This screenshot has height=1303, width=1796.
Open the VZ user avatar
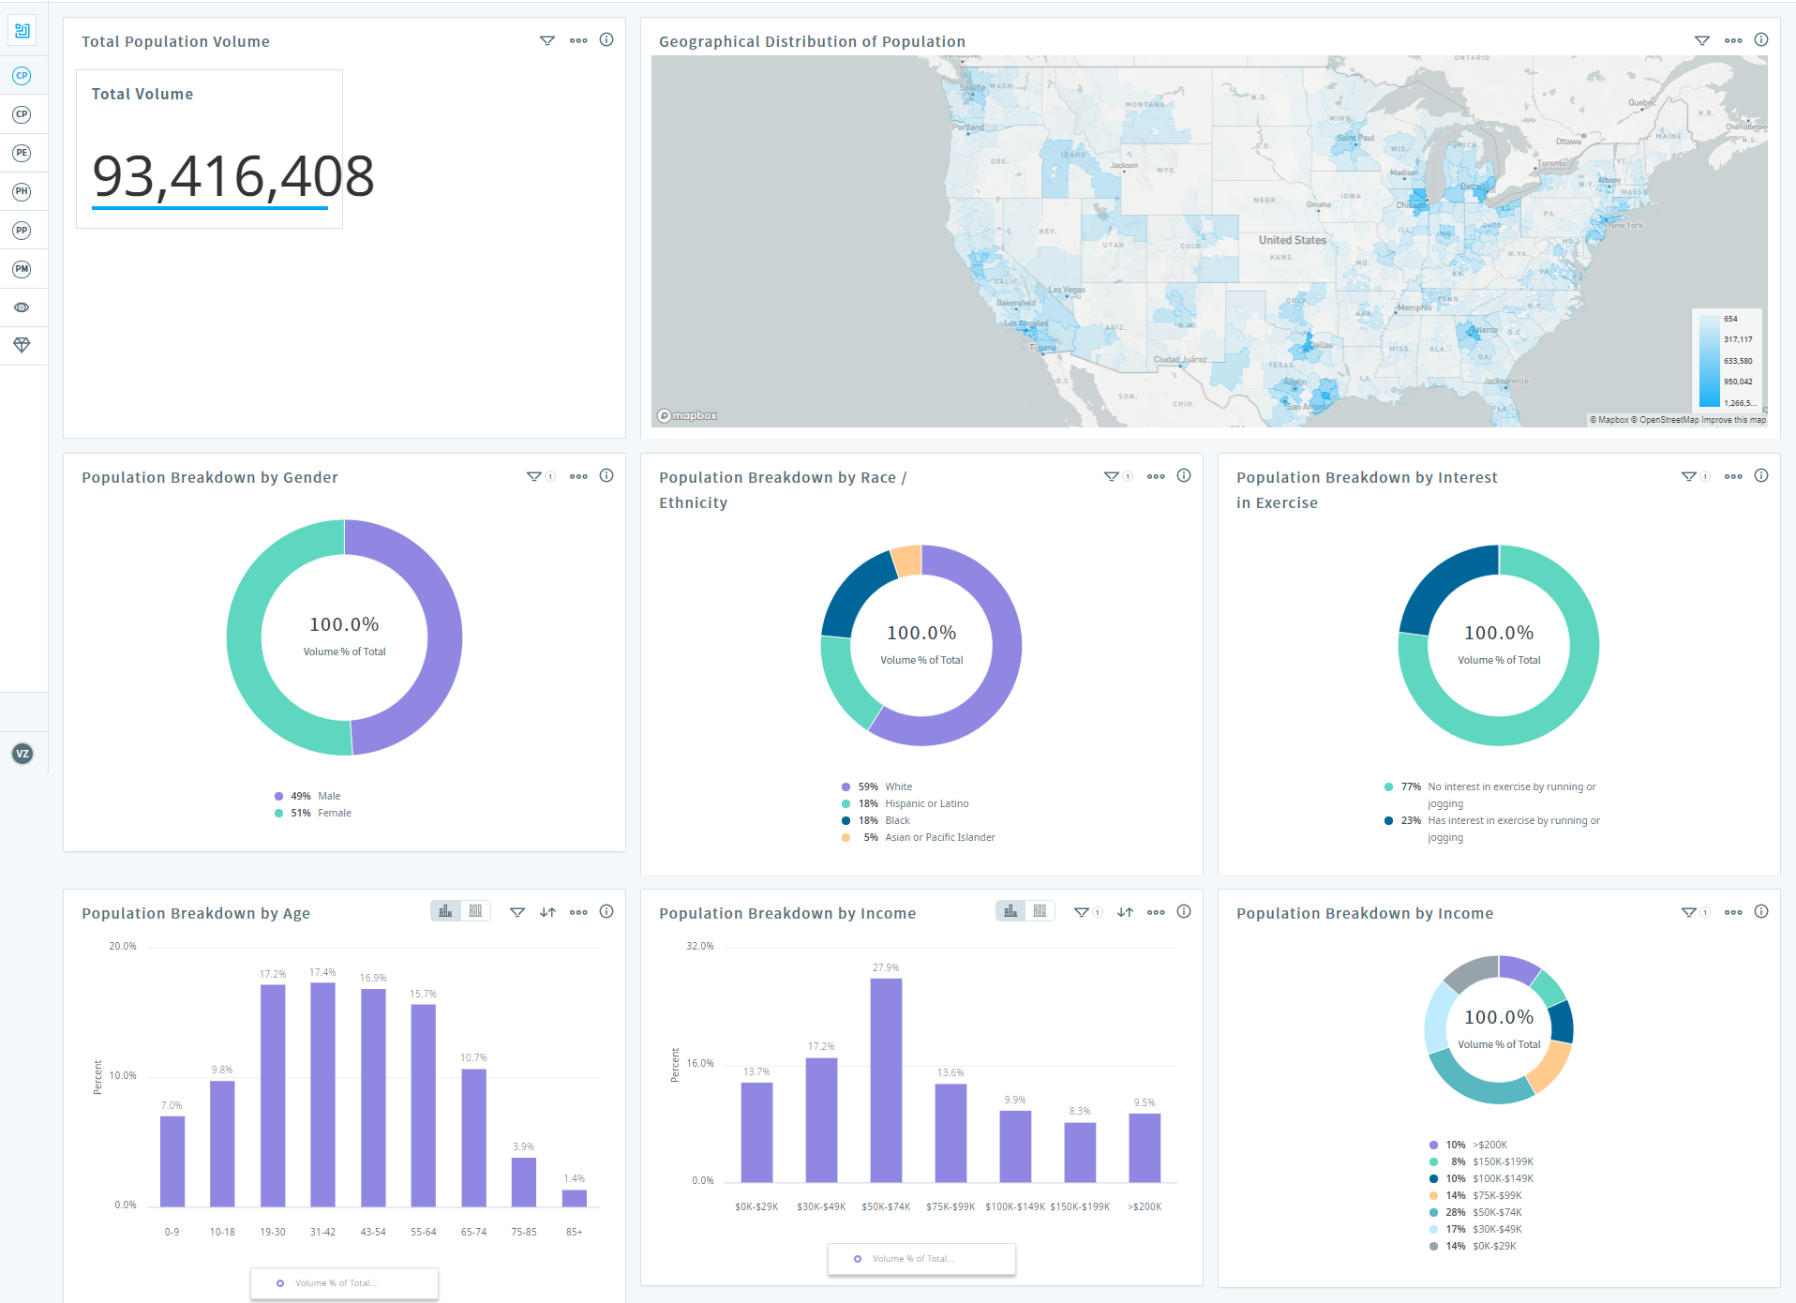pyautogui.click(x=22, y=754)
